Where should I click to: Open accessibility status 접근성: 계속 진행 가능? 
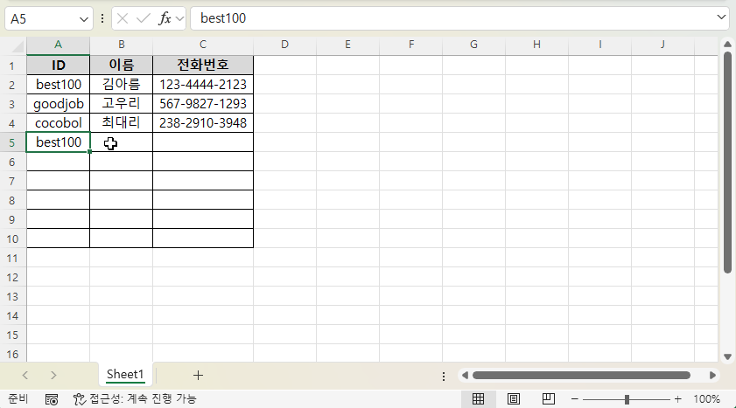pyautogui.click(x=135, y=399)
